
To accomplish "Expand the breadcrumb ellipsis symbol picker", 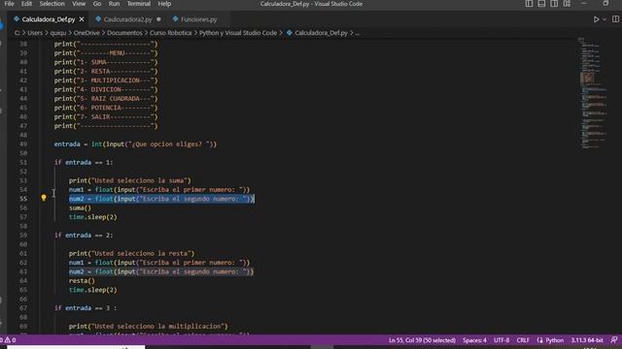I will pos(358,33).
